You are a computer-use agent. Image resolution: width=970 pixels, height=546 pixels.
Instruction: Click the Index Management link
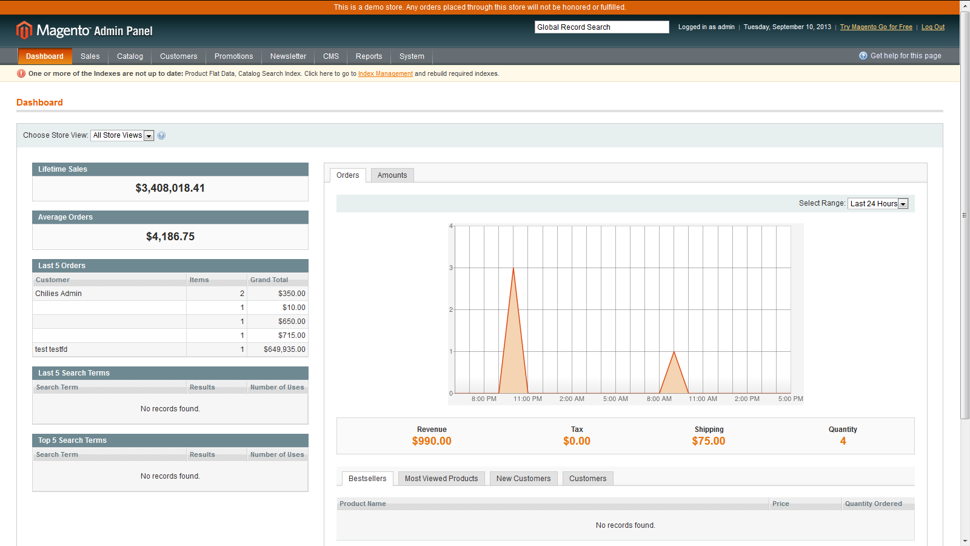386,73
